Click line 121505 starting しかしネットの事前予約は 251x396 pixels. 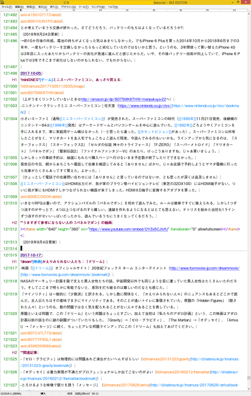click(108, 158)
